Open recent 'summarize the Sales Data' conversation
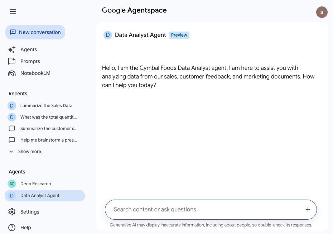 click(x=48, y=106)
